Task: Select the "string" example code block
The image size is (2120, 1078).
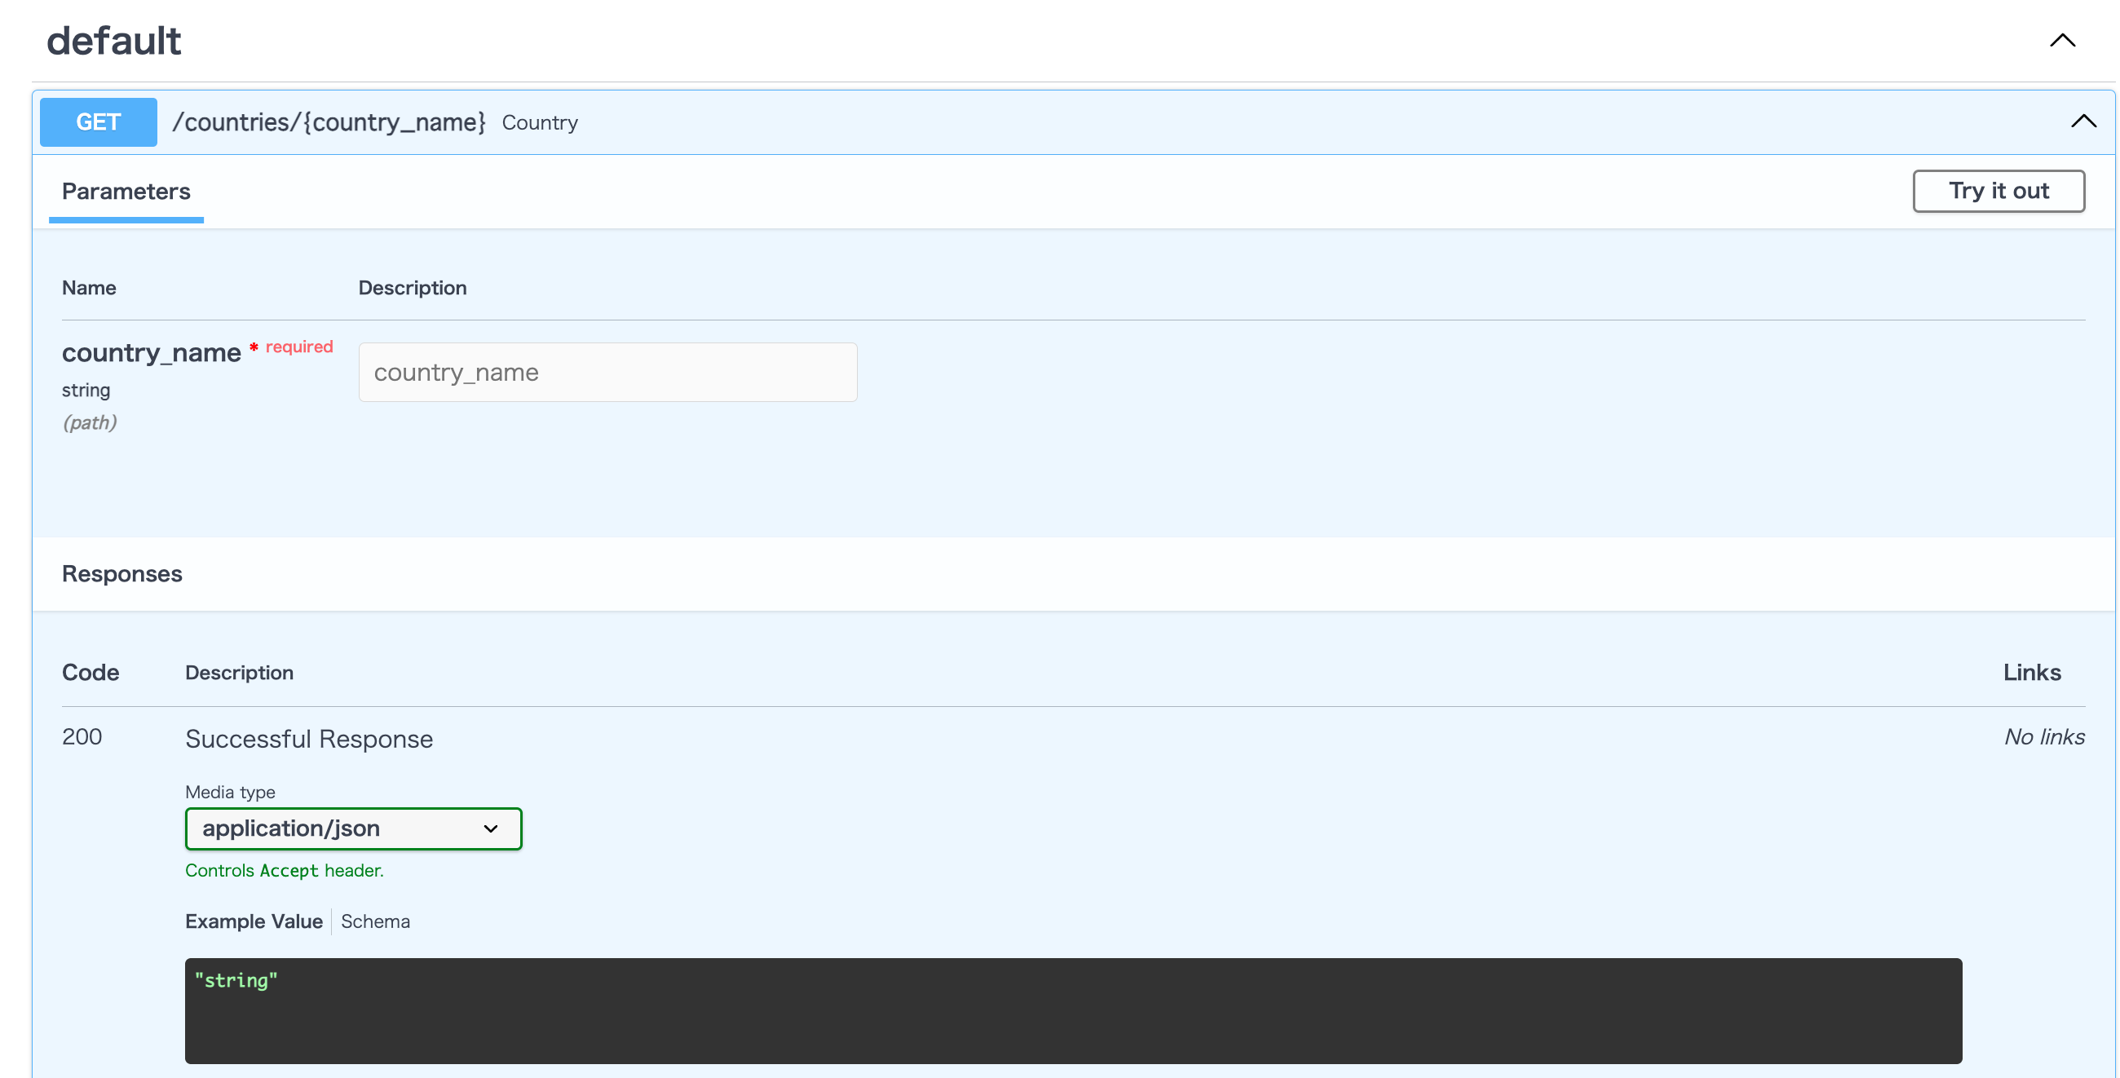Action: coord(235,980)
